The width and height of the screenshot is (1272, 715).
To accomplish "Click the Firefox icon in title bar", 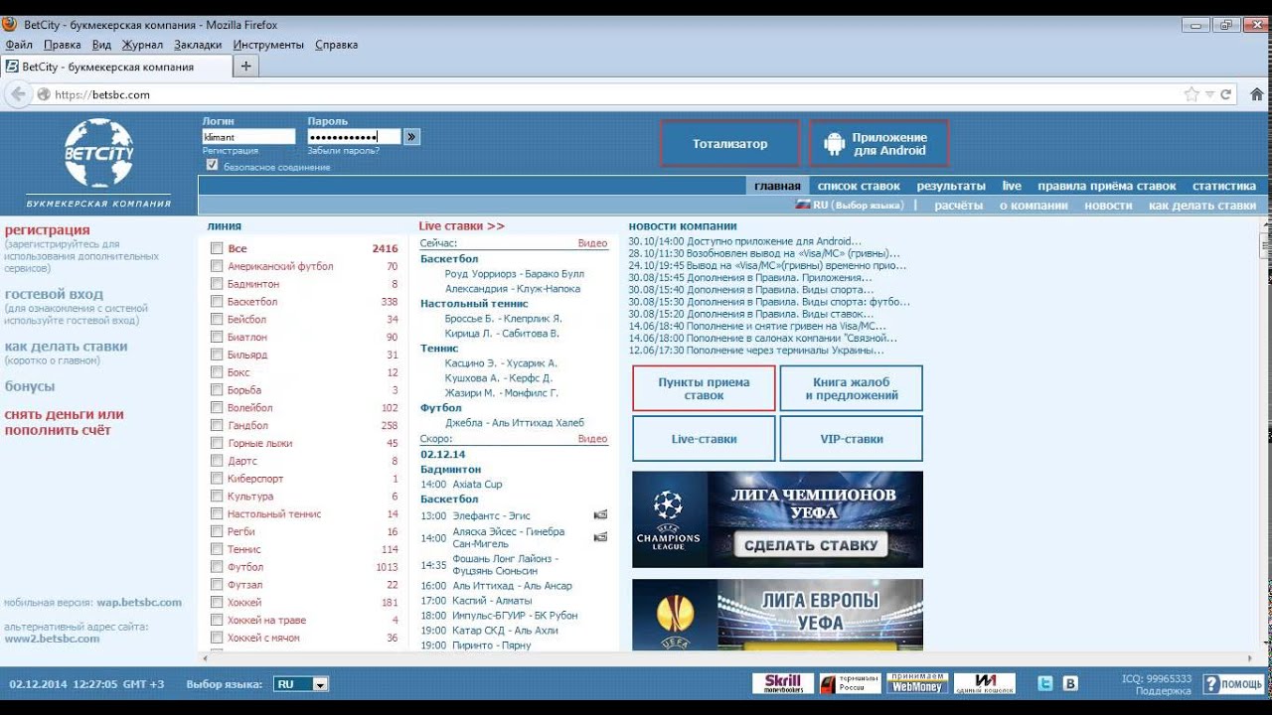I will (x=12, y=25).
